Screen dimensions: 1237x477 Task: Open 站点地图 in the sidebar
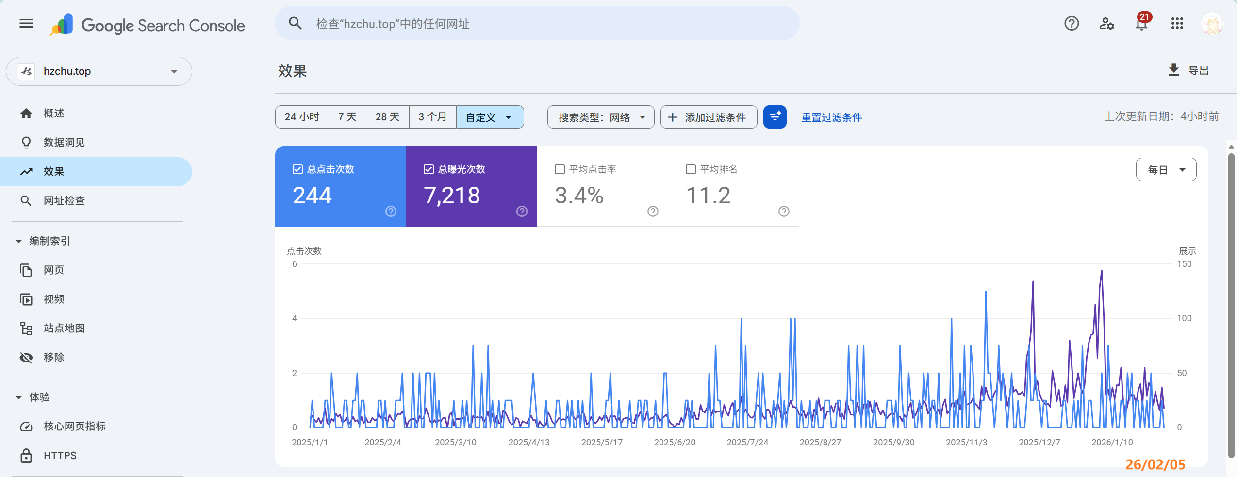96,328
